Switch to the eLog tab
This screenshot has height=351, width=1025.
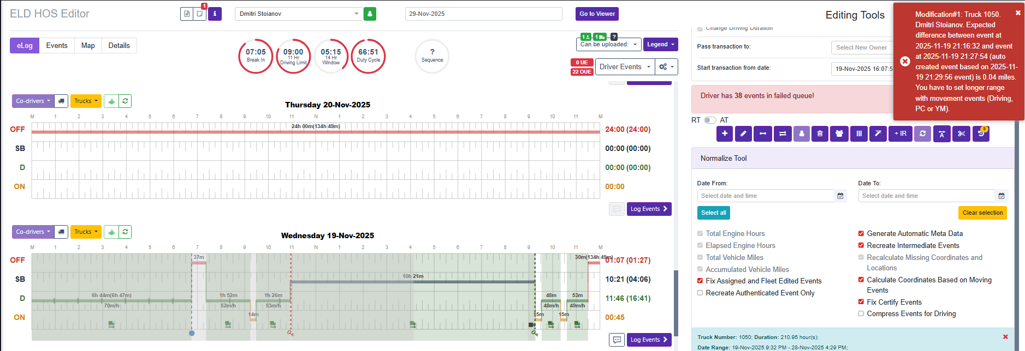(25, 45)
